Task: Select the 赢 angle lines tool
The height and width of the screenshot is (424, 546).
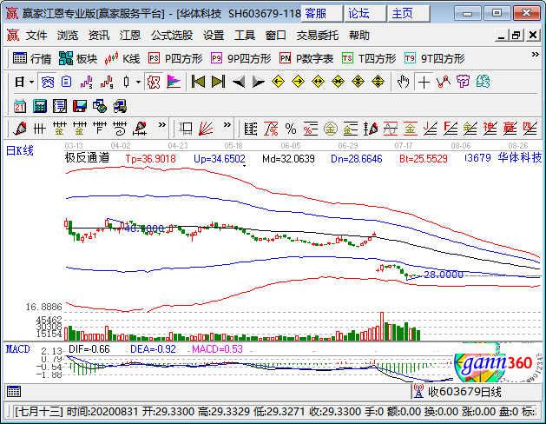Action: click(510, 129)
